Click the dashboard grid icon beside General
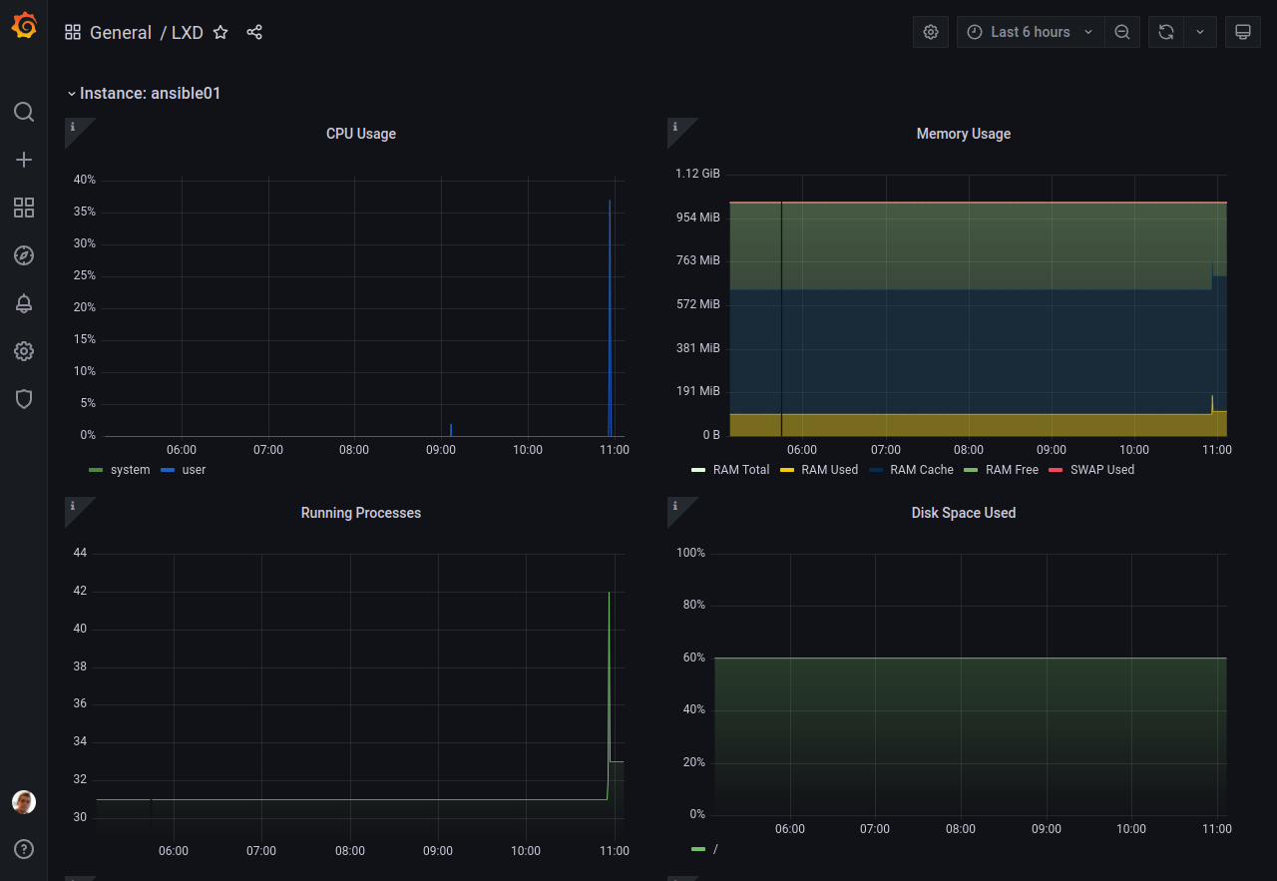The image size is (1277, 881). (x=73, y=32)
